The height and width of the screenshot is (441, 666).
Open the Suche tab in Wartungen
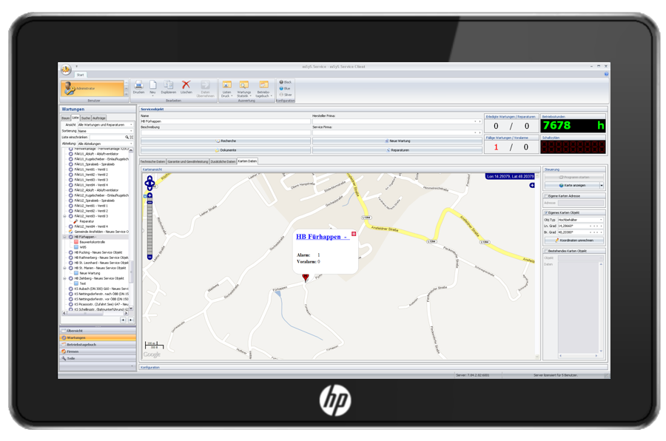pyautogui.click(x=86, y=118)
